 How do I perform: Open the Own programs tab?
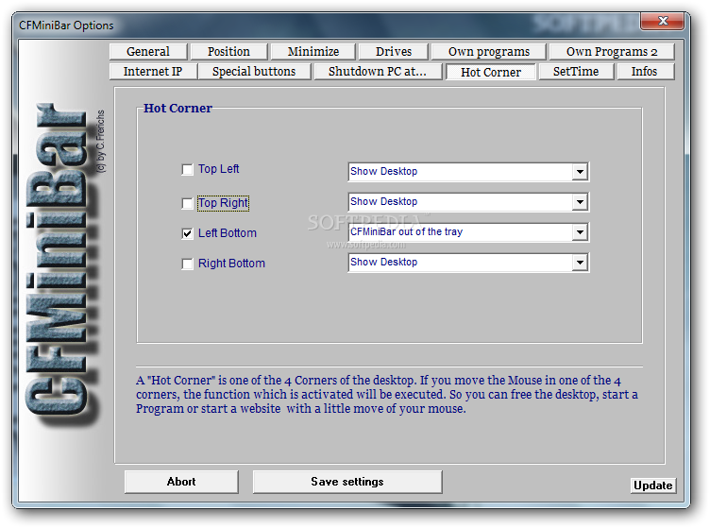[488, 52]
